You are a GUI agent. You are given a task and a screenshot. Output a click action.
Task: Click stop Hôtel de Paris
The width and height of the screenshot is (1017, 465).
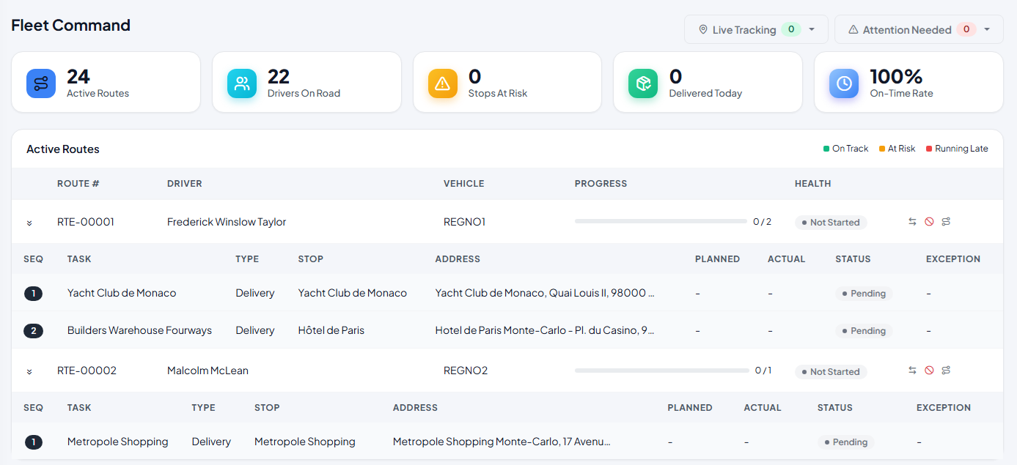point(331,330)
